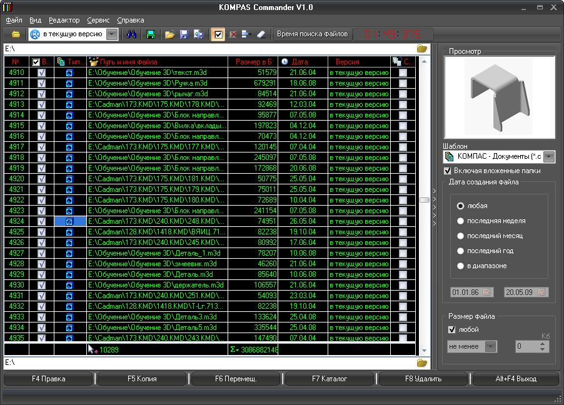The height and width of the screenshot is (405, 564).
Task: Sort by the Дата column clock header
Action: pos(285,61)
